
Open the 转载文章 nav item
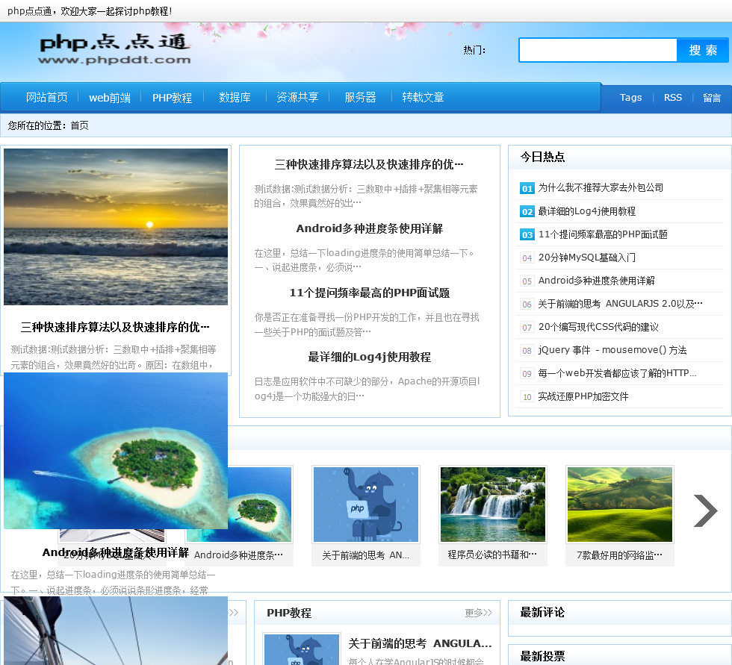(x=423, y=97)
